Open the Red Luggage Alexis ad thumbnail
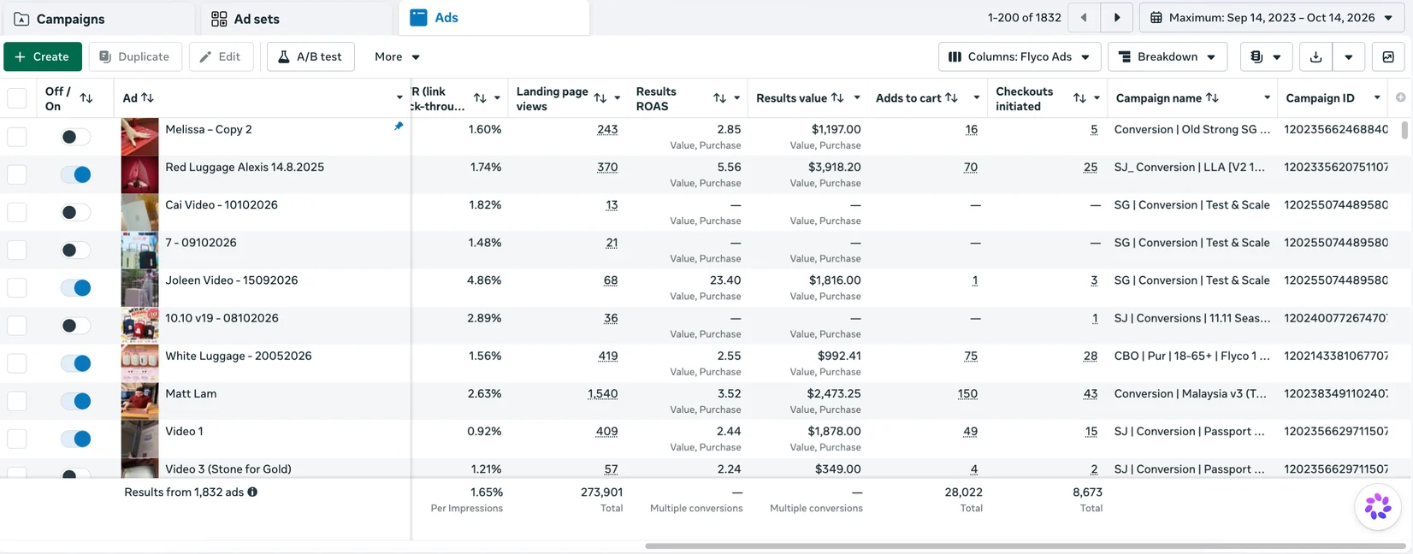Screen dimensions: 1413x554 click(139, 174)
